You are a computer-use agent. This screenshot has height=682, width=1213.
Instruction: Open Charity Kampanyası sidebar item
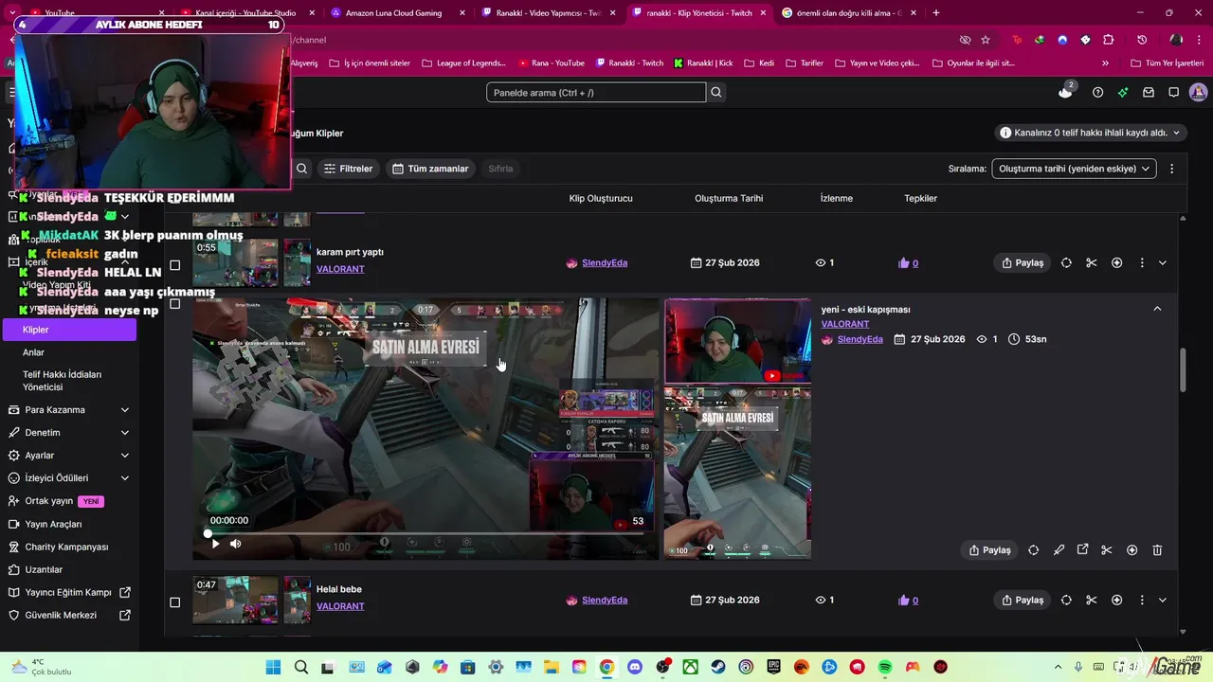[x=68, y=547]
